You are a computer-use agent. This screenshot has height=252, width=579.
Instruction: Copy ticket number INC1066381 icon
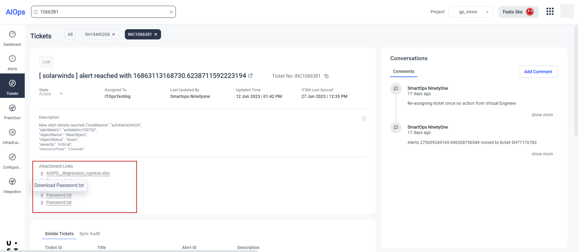point(326,76)
